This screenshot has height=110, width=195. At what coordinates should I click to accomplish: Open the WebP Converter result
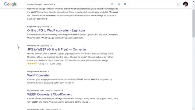coord(39,75)
